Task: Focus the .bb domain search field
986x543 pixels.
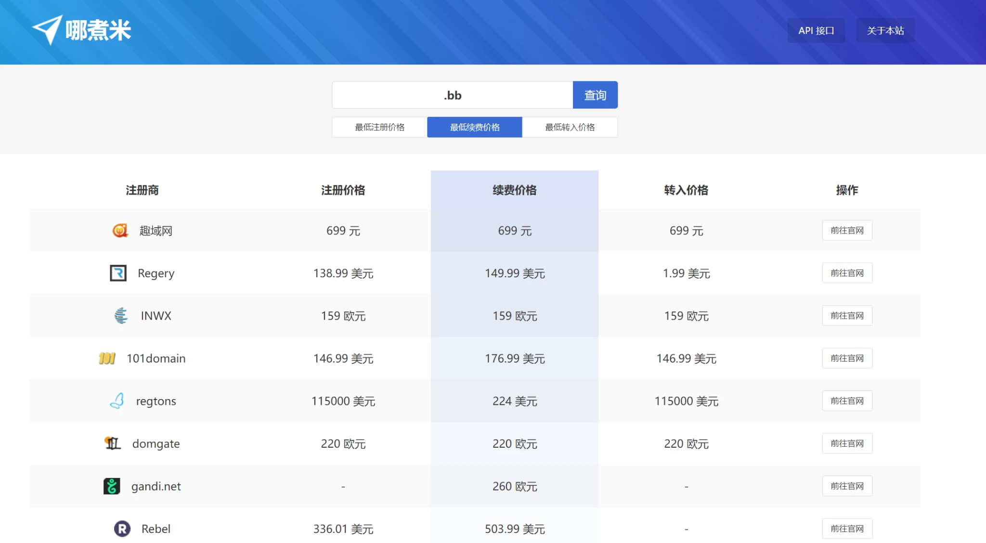Action: (452, 95)
